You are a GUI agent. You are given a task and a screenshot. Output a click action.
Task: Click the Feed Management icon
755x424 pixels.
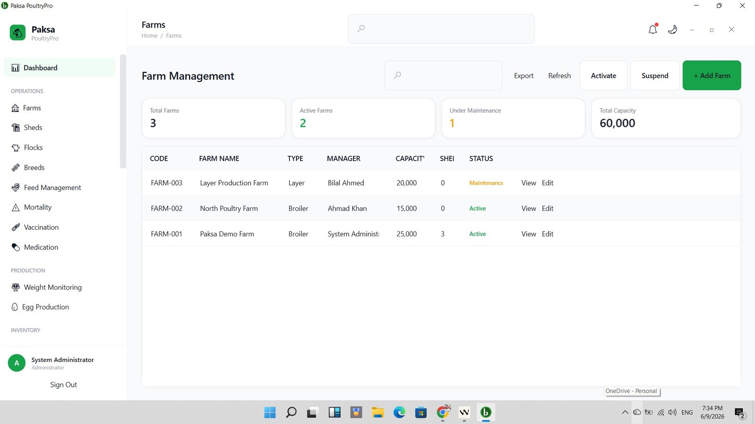point(16,188)
